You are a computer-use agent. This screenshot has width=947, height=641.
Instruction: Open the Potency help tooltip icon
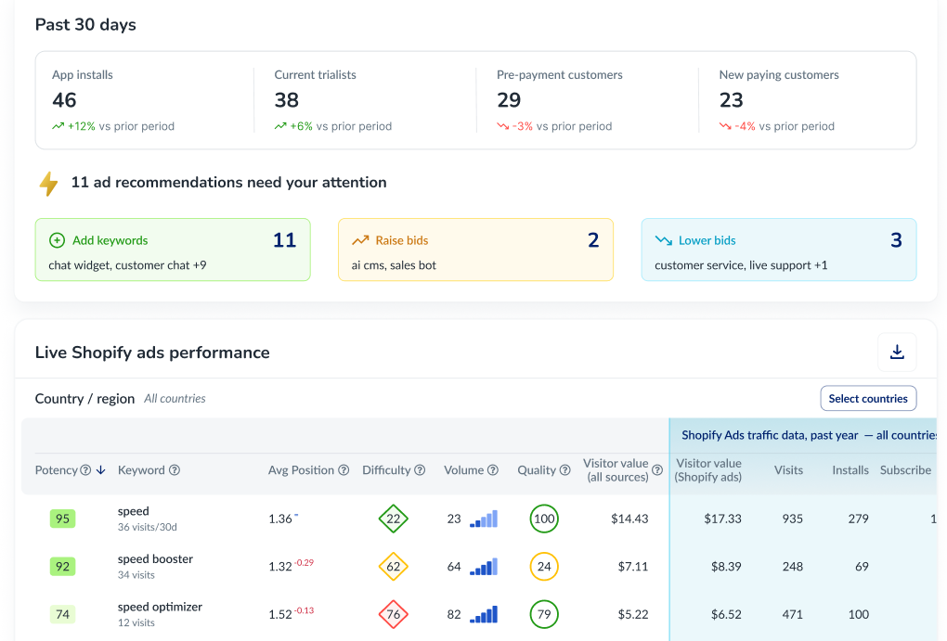(x=85, y=470)
